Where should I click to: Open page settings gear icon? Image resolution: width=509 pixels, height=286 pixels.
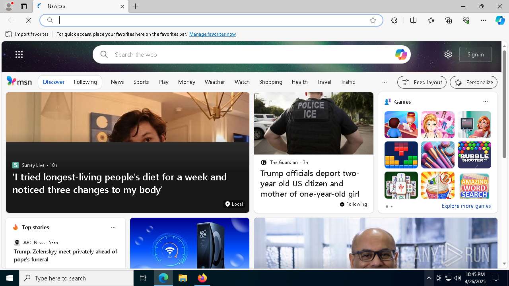pyautogui.click(x=448, y=54)
